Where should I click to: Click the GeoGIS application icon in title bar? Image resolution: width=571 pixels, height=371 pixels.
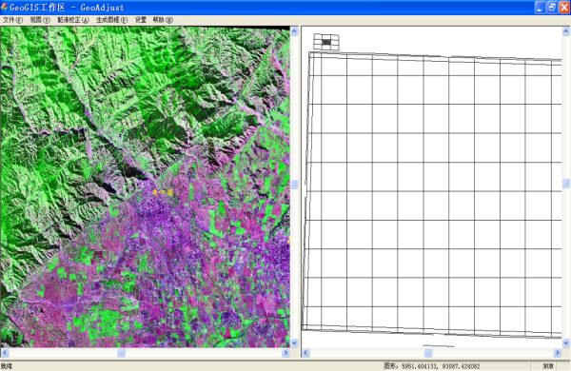click(5, 7)
